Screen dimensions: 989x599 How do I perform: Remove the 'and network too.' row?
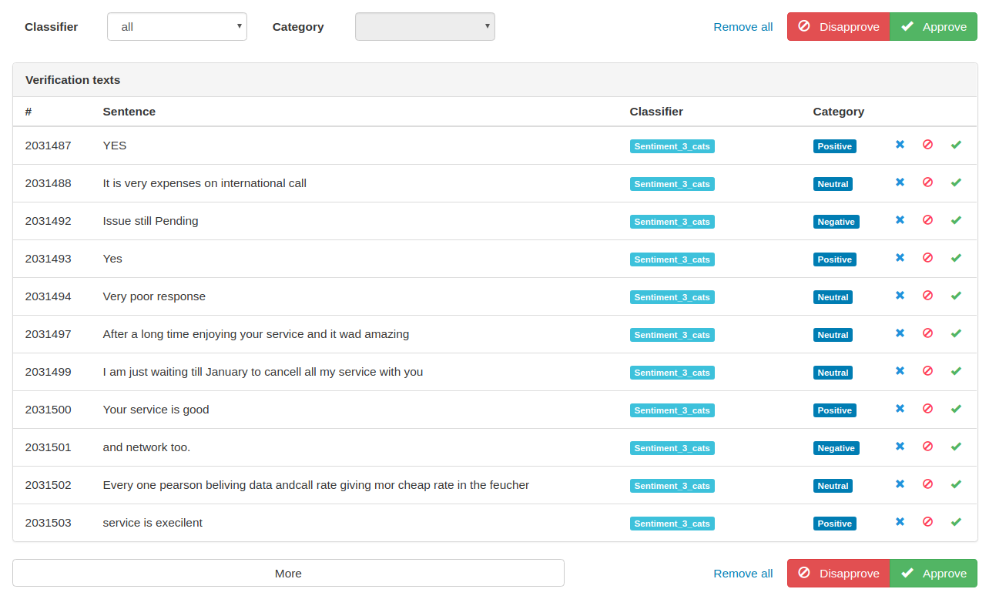[900, 447]
